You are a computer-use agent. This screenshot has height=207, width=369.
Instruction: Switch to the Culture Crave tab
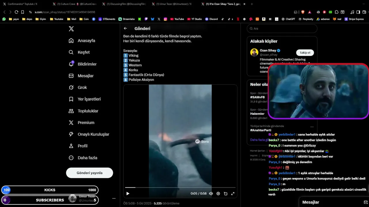click(x=75, y=4)
